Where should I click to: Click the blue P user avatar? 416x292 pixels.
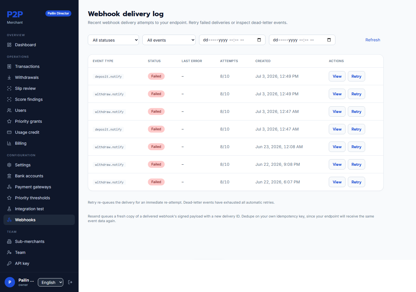coord(10,282)
